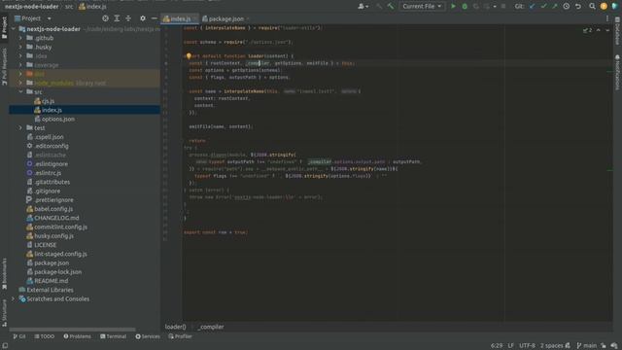Open the Git tool window tab
The width and height of the screenshot is (622, 350).
[x=19, y=336]
